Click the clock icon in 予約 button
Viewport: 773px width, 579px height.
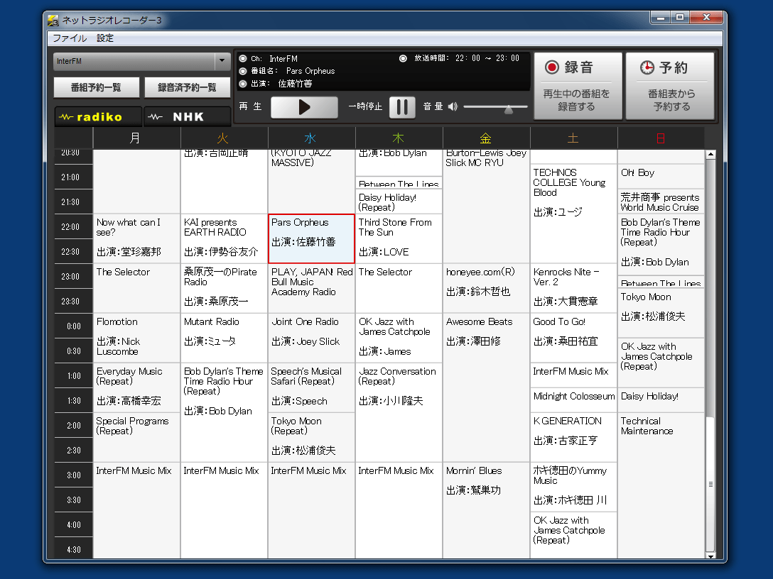pyautogui.click(x=647, y=67)
